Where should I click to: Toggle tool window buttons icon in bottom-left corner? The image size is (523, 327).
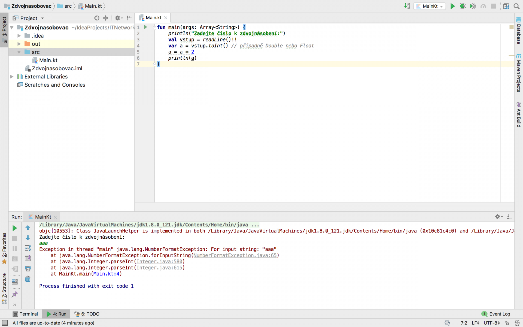point(5,323)
